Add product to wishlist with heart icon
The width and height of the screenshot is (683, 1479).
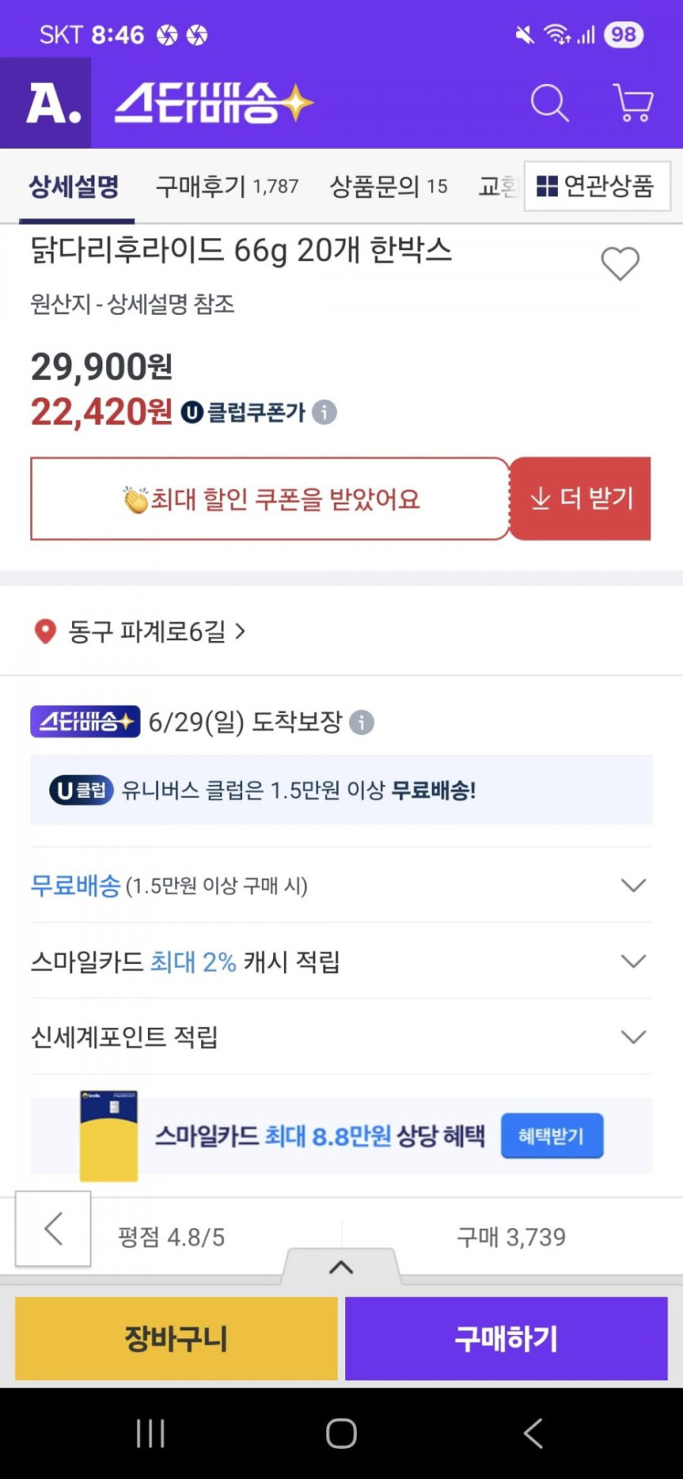[620, 264]
